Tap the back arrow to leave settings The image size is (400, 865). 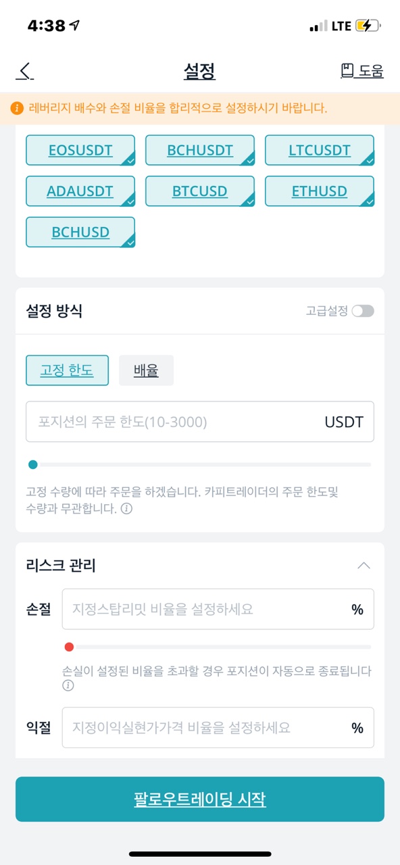tap(24, 71)
